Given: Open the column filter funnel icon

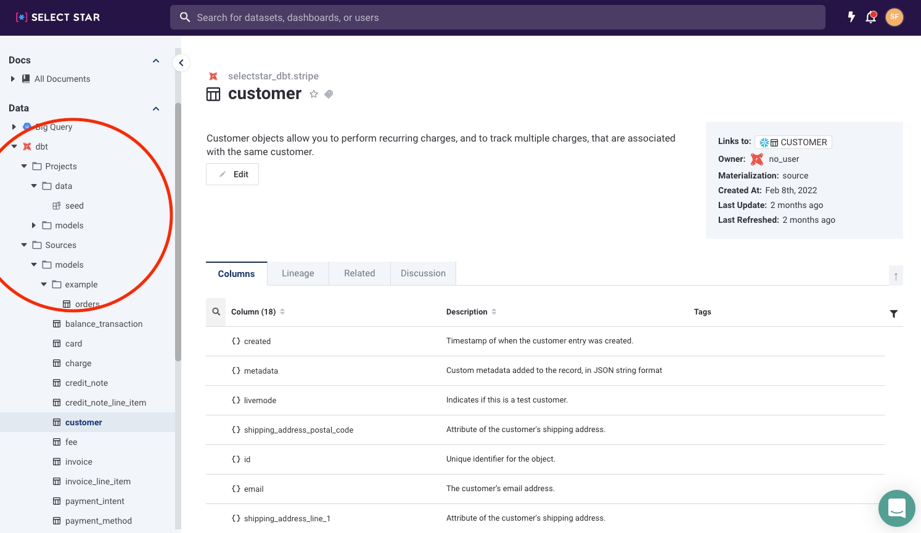Looking at the screenshot, I should (x=893, y=314).
